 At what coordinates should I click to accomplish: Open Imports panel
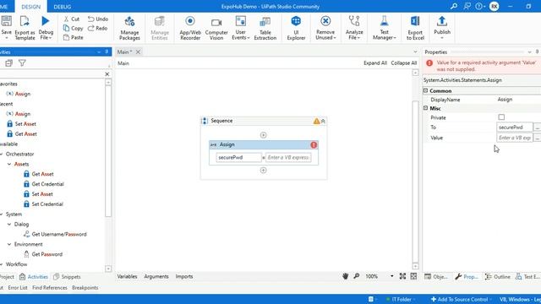pyautogui.click(x=184, y=276)
